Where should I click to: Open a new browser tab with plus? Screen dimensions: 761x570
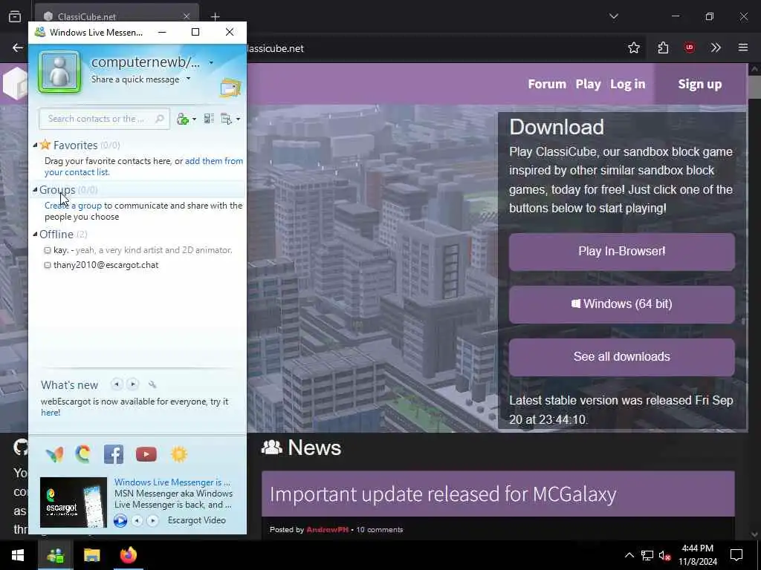tap(215, 16)
